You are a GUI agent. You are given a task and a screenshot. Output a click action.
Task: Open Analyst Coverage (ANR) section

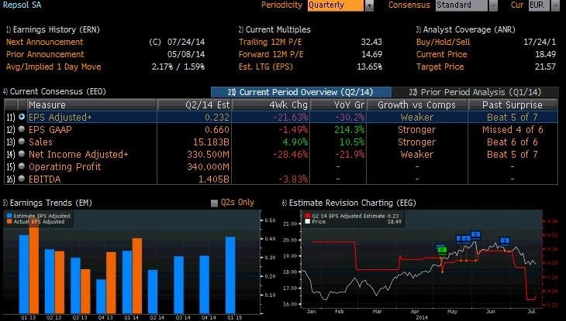[x=466, y=29]
